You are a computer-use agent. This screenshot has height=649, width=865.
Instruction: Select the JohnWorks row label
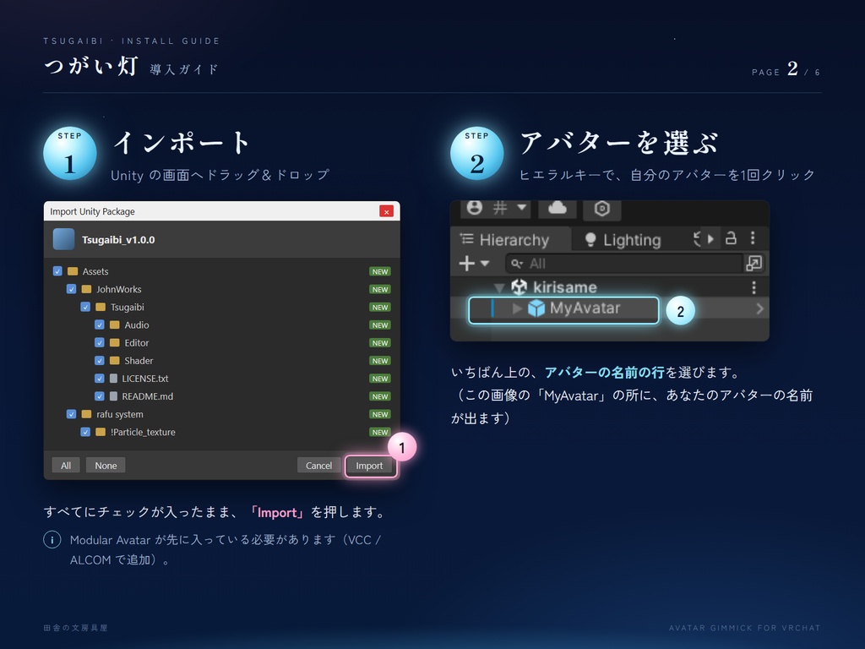(118, 289)
